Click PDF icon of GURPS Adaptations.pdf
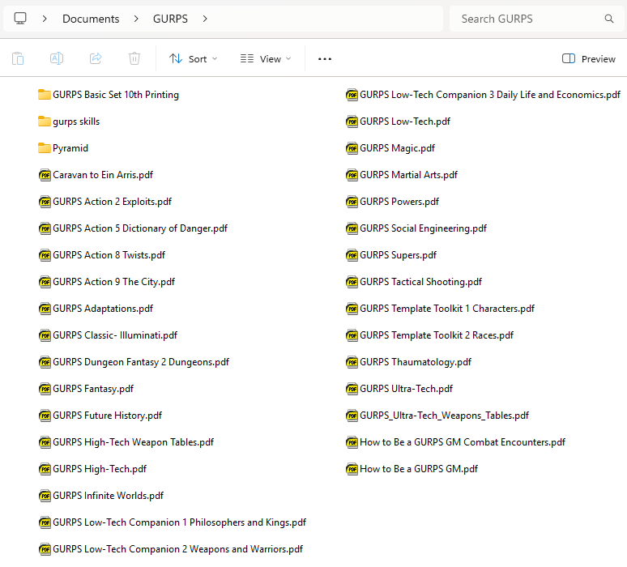This screenshot has width=627, height=567. click(45, 309)
